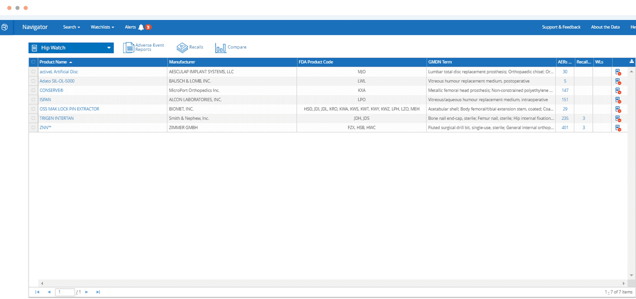Open 147 AERs count for CONSERVE®
Screen dimensions: 636x299
click(x=565, y=90)
